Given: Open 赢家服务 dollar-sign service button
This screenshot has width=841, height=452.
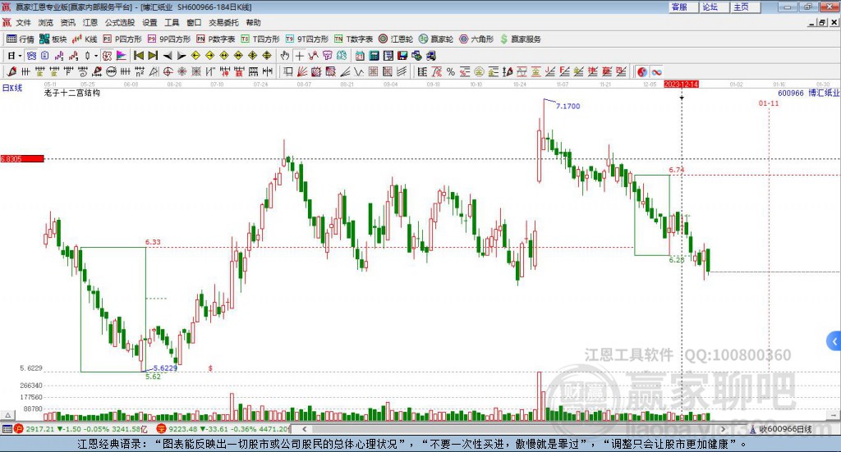Looking at the screenshot, I should 520,39.
